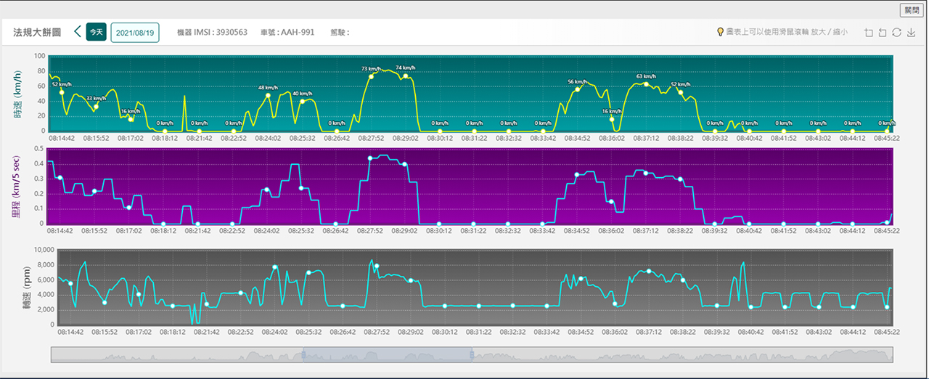Download the chart as an image
This screenshot has height=379, width=929.
pyautogui.click(x=912, y=33)
